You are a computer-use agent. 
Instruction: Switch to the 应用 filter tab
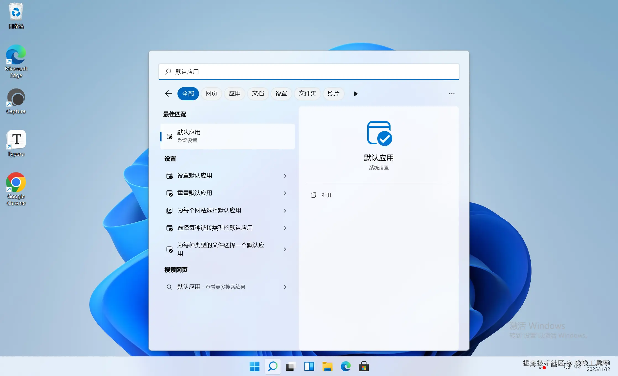tap(234, 94)
